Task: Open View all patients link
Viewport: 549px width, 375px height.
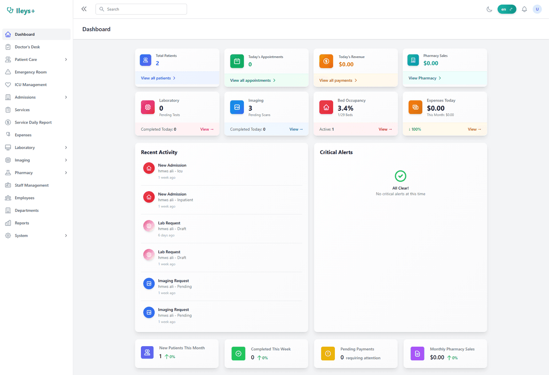Action: (158, 78)
